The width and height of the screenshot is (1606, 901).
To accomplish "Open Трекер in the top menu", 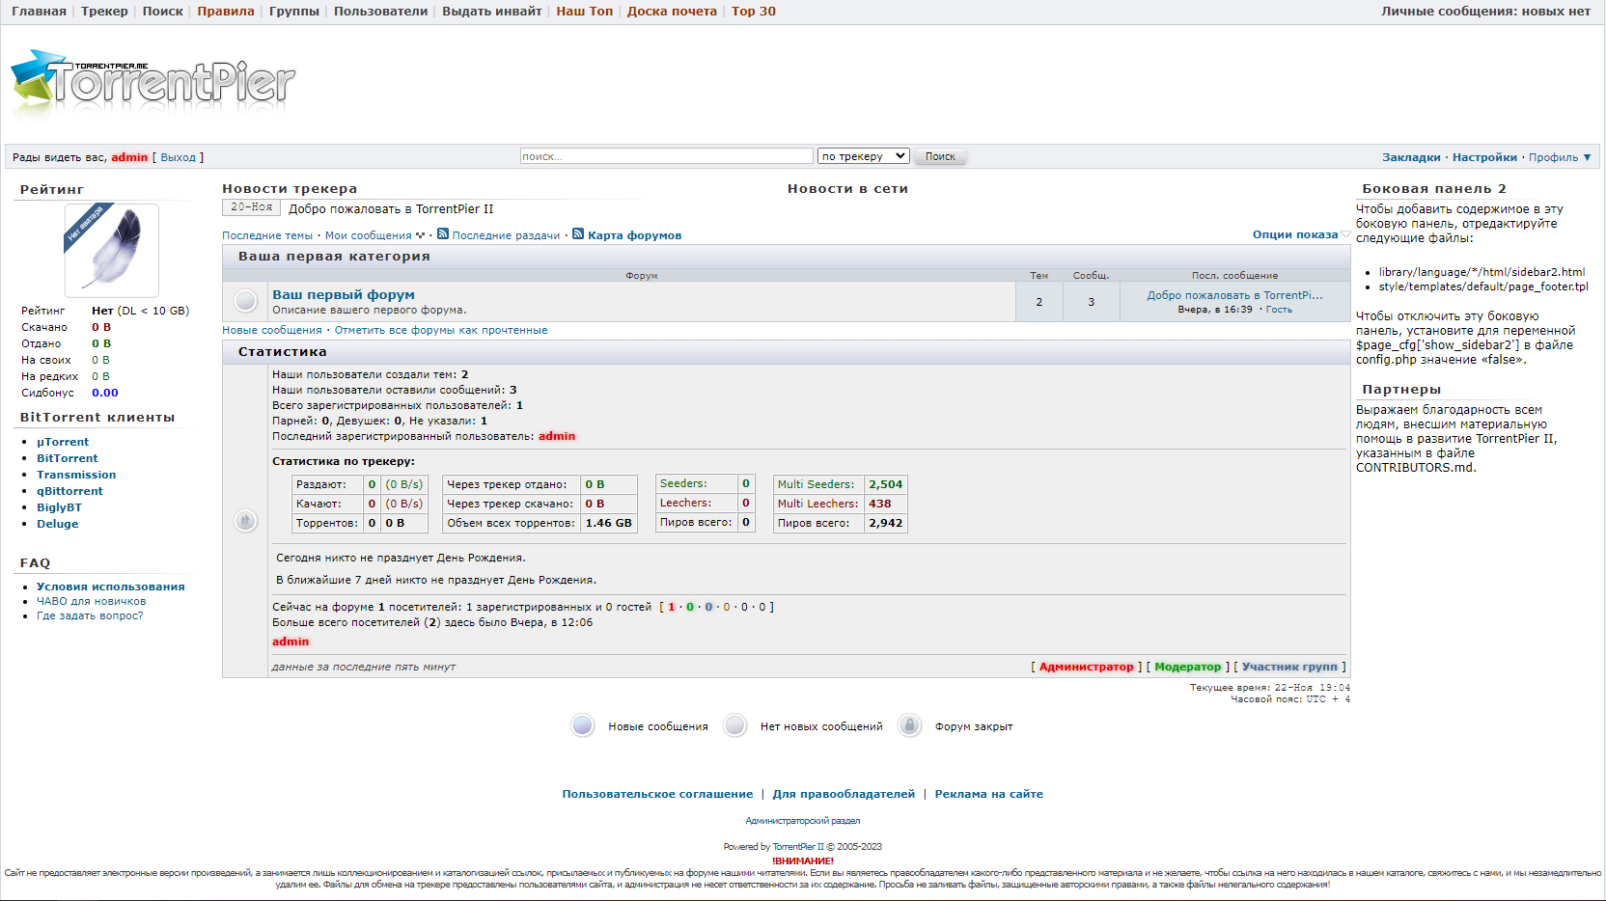I will tap(104, 12).
